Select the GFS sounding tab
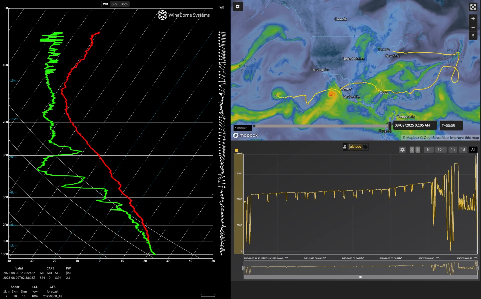Screen dimensions: 481x299 (114, 4)
